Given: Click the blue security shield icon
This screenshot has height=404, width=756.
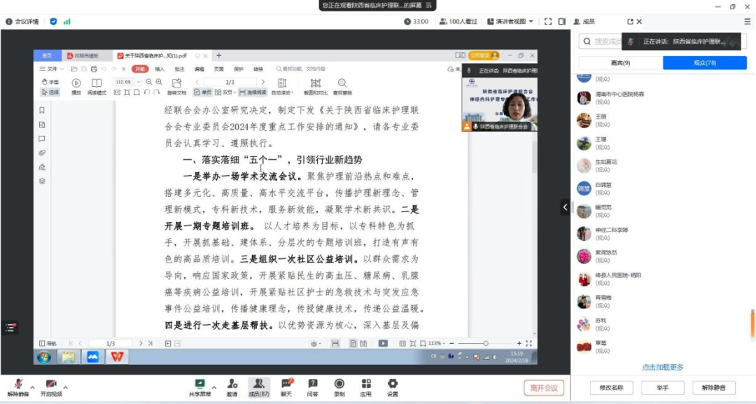Looking at the screenshot, I should tap(53, 22).
